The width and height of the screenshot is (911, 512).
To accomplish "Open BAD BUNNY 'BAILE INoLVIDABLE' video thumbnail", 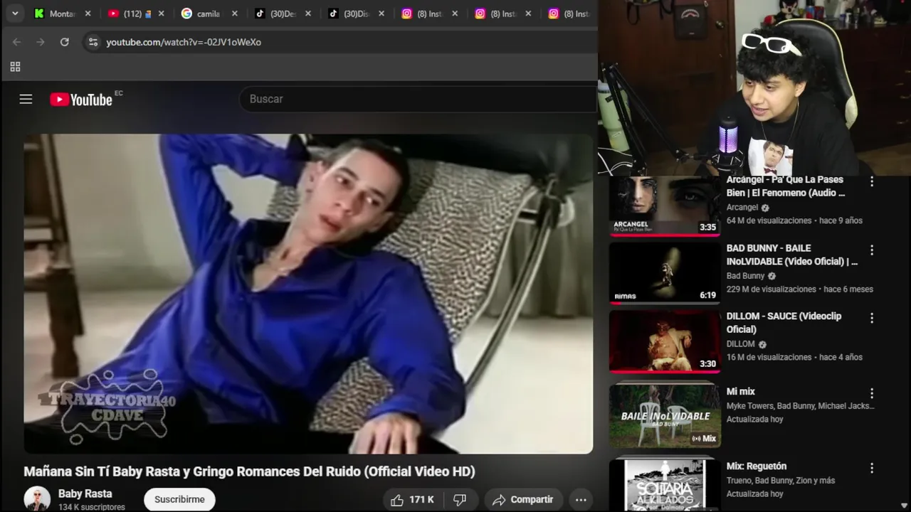I will click(x=665, y=273).
